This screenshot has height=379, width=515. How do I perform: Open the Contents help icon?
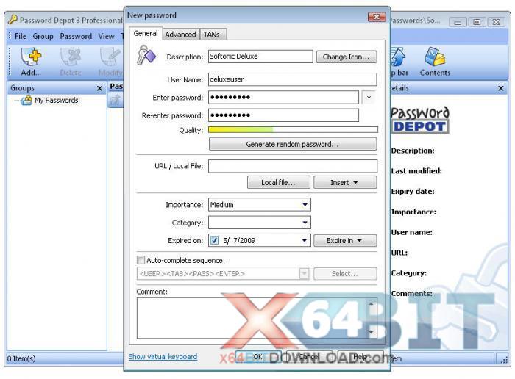435,61
